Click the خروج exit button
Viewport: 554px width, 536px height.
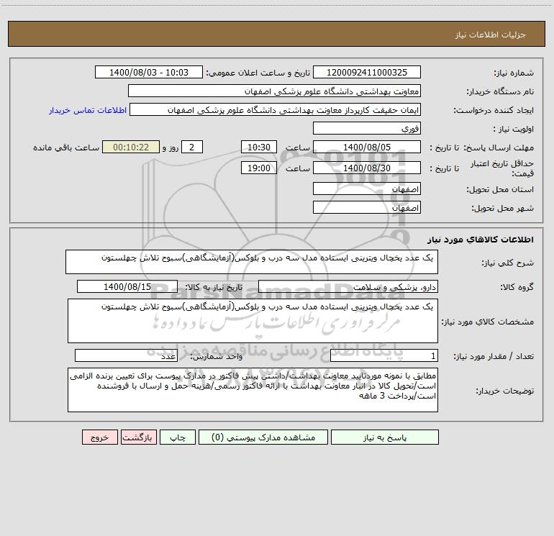pos(99,437)
